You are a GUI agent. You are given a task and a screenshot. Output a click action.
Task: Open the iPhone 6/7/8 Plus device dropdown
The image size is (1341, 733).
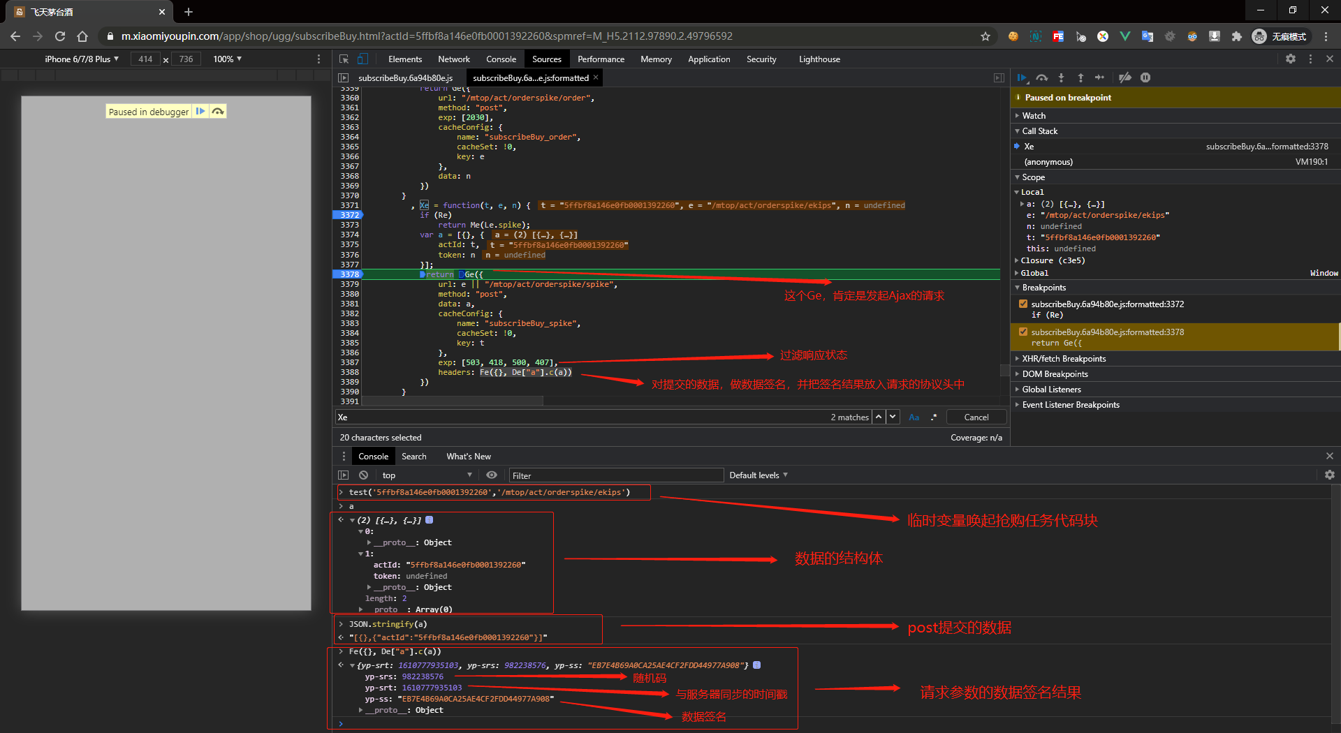(x=82, y=59)
